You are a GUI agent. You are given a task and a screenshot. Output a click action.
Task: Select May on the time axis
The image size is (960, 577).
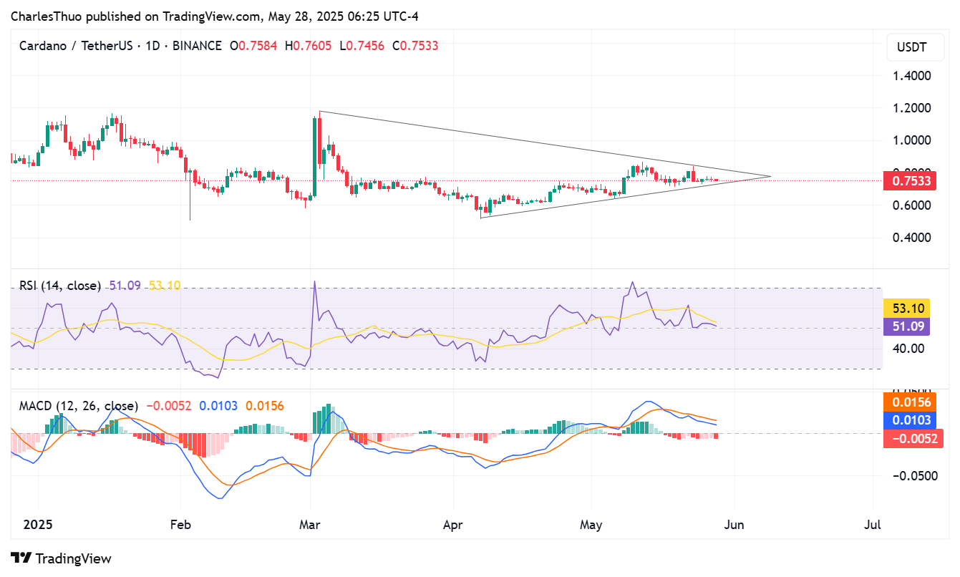(x=591, y=525)
